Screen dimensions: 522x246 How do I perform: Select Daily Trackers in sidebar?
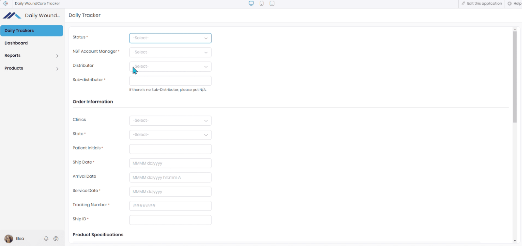click(x=32, y=31)
